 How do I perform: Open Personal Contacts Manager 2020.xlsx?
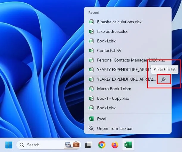[128, 60]
